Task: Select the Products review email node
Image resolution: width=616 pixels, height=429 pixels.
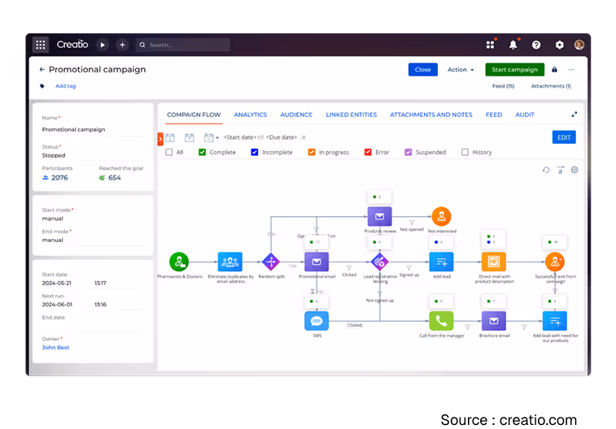Action: pyautogui.click(x=379, y=216)
